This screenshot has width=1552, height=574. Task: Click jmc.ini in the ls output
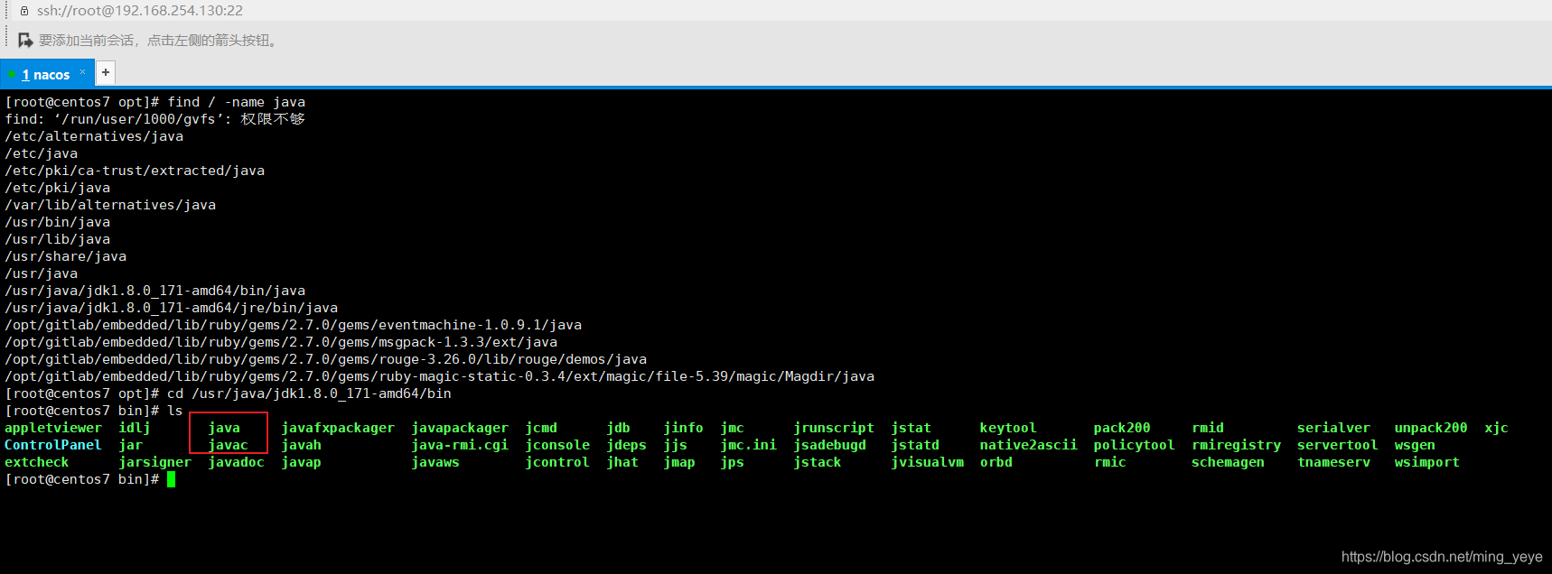(x=749, y=445)
